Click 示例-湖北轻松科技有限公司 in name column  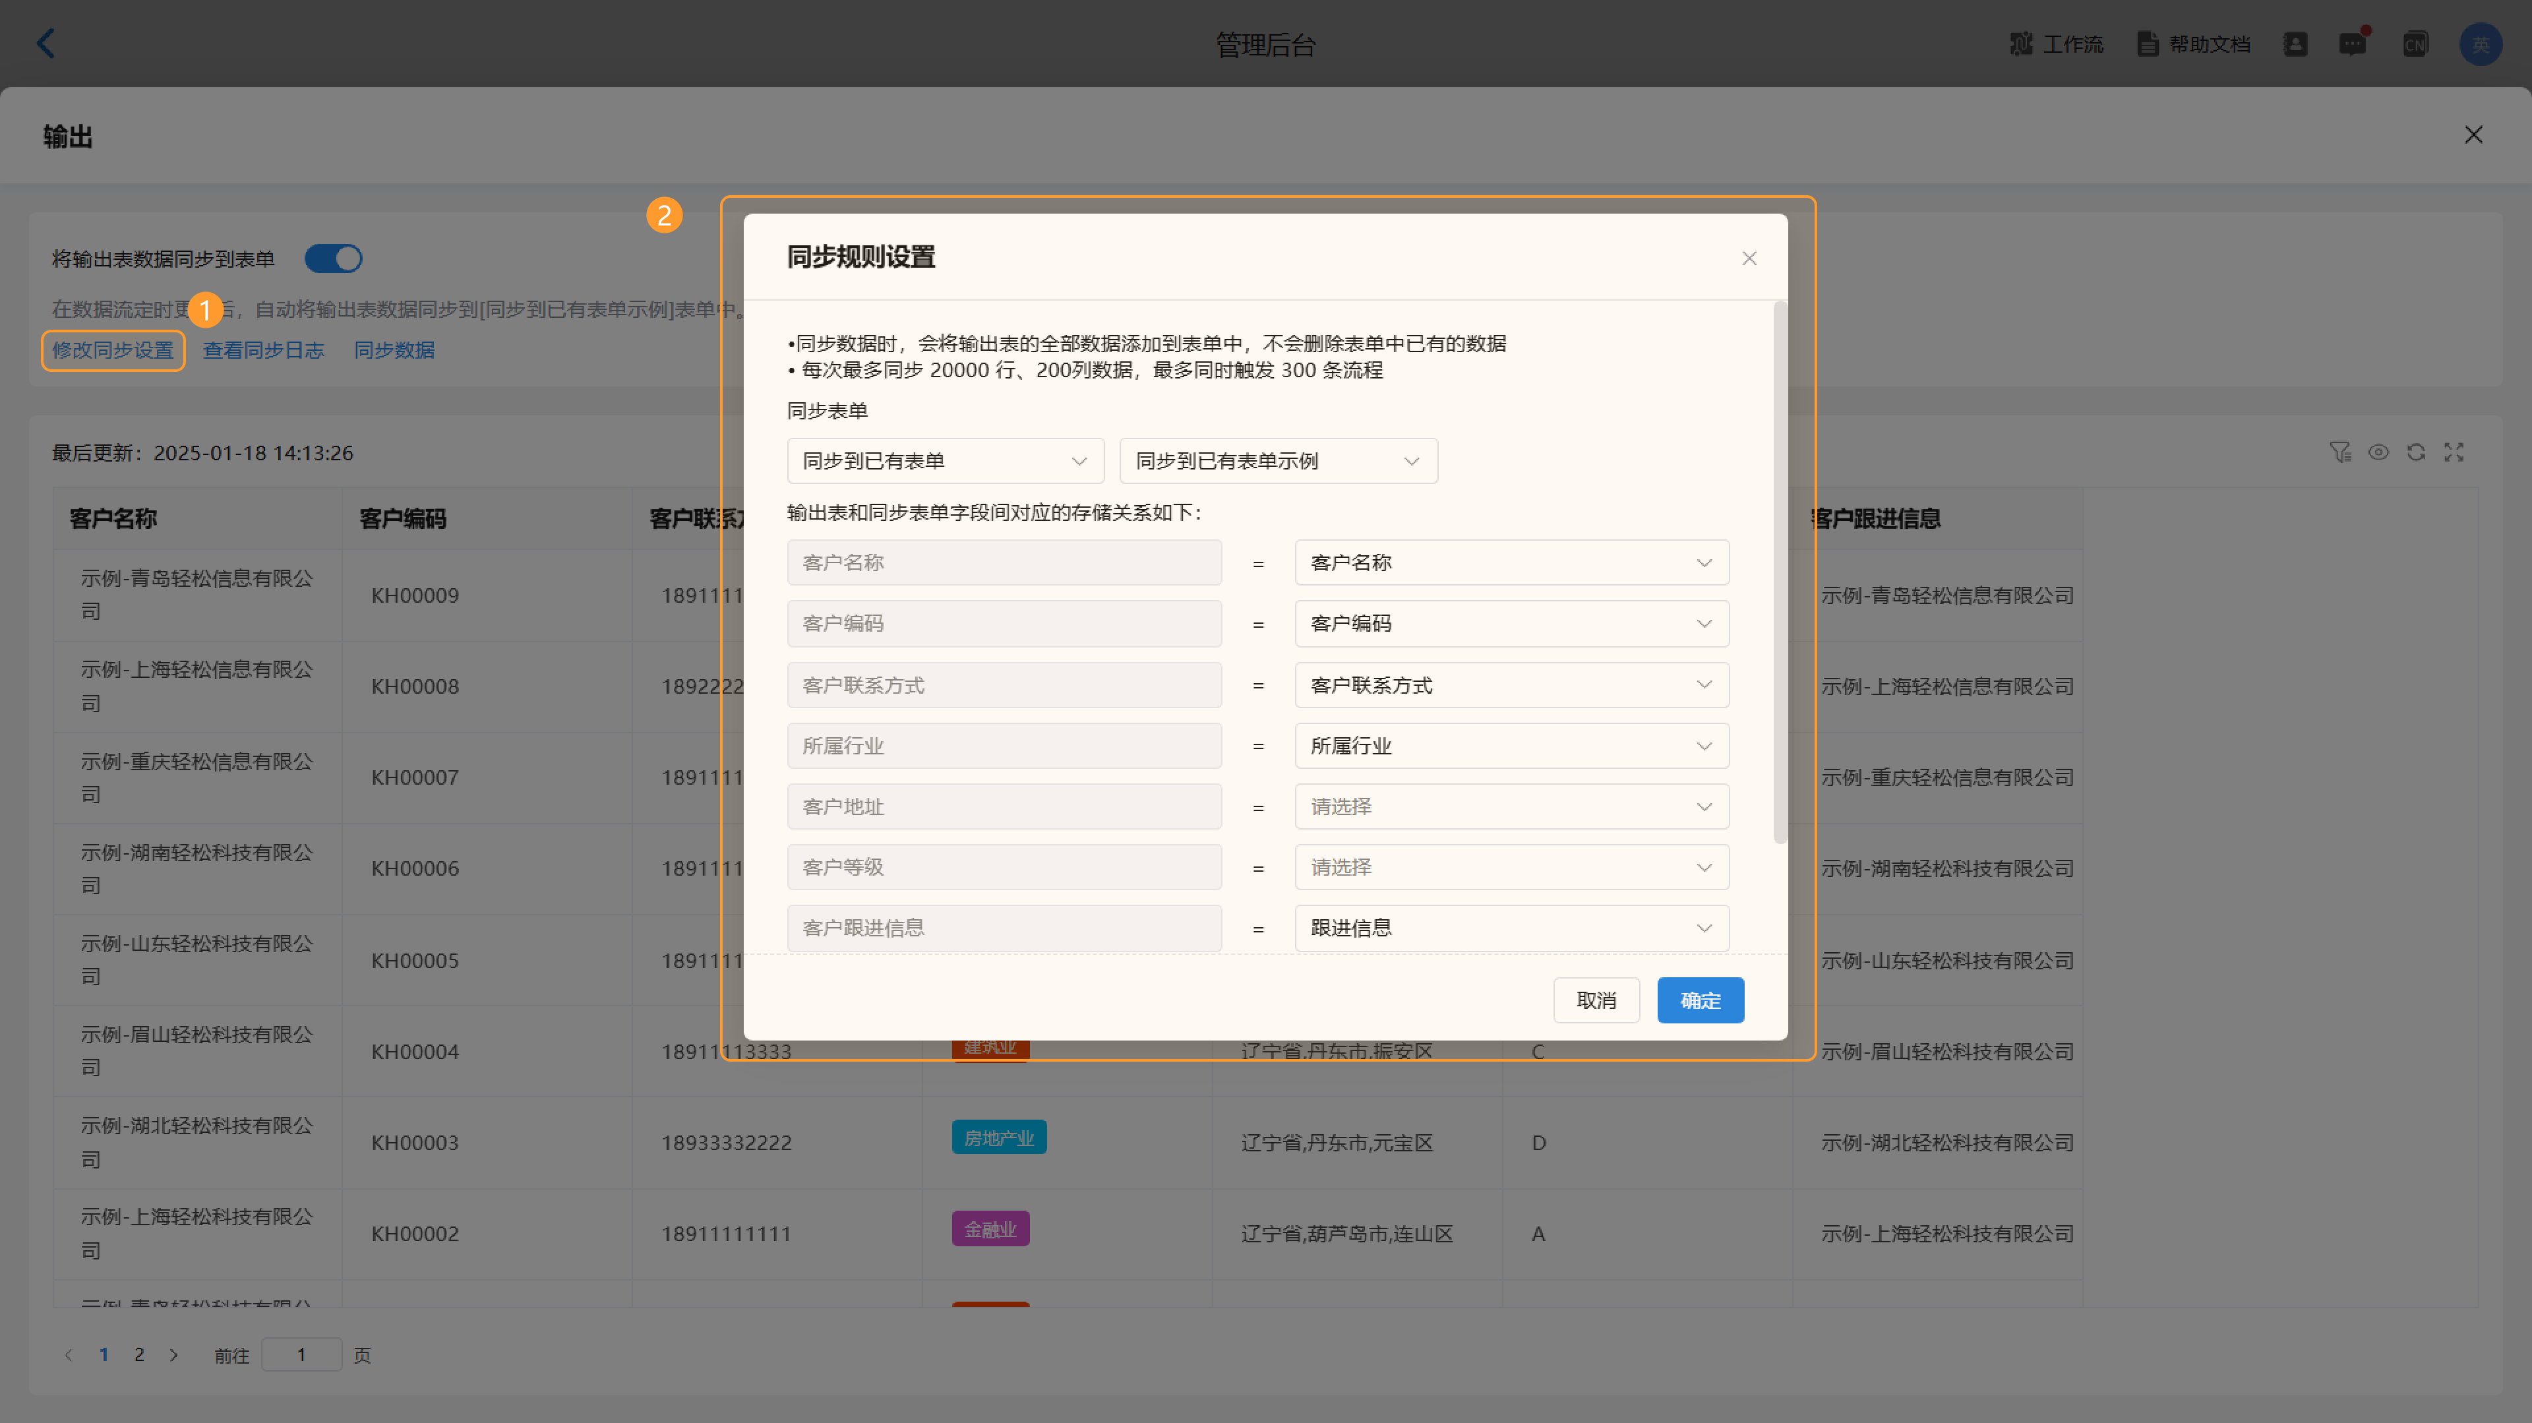click(196, 1143)
